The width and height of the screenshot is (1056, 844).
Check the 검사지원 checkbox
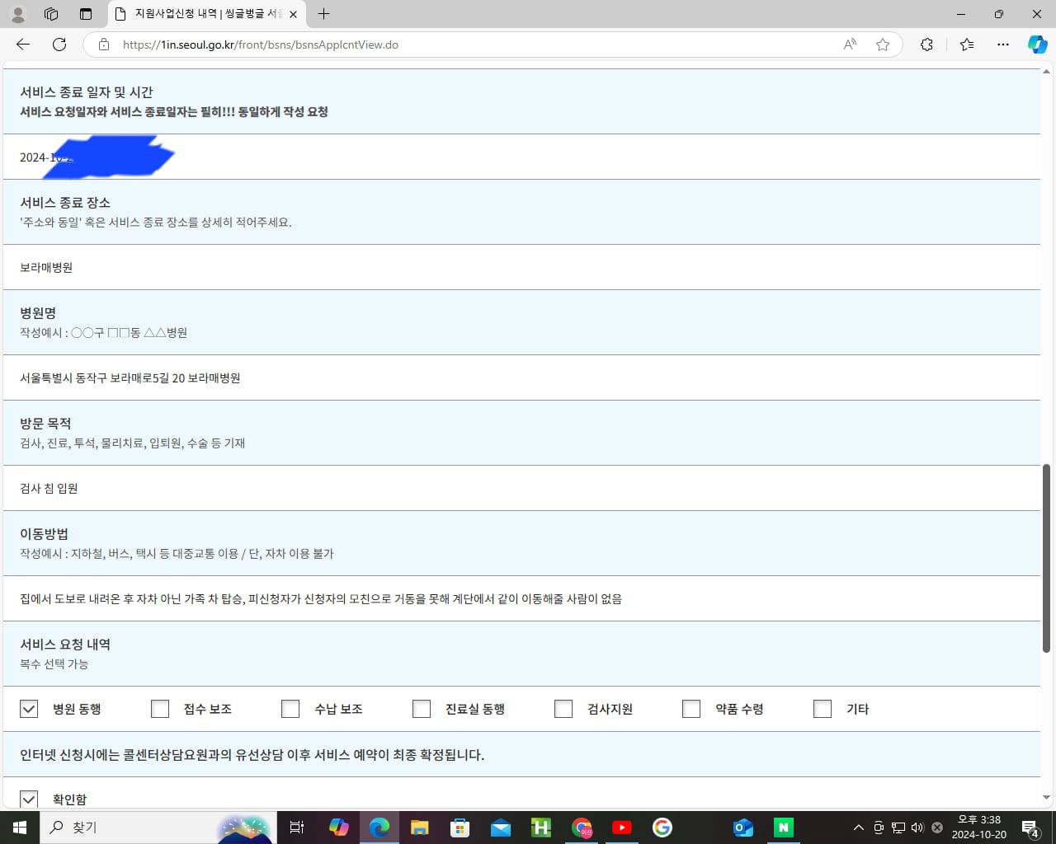click(x=563, y=709)
